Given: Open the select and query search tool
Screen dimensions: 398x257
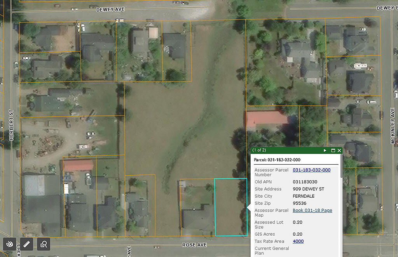Looking at the screenshot, I should [44, 244].
